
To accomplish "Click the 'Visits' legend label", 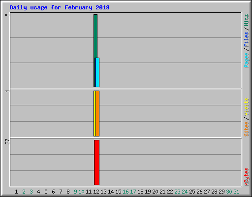I will 246,107.
